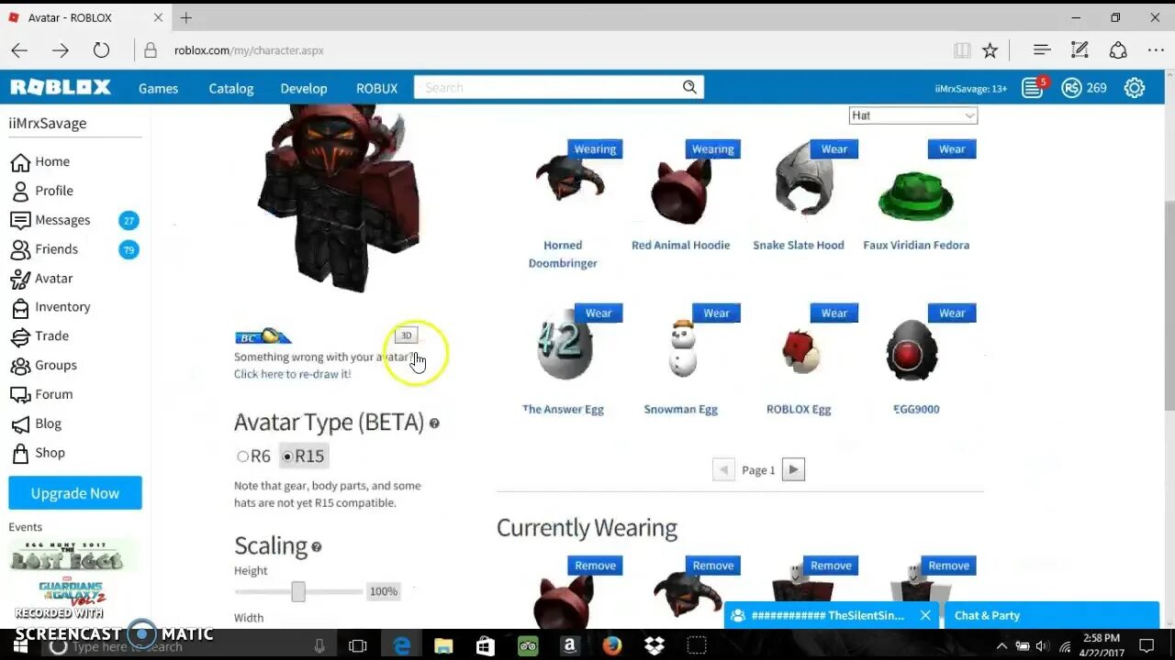Open the Windows Action Center icon
The image size is (1175, 660).
1146,646
